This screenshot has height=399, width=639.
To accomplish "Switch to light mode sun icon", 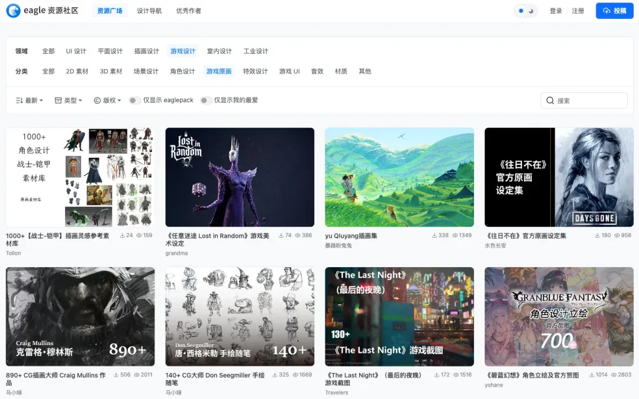I will [521, 11].
